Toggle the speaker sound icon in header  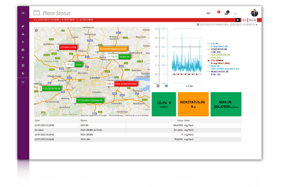(x=208, y=13)
